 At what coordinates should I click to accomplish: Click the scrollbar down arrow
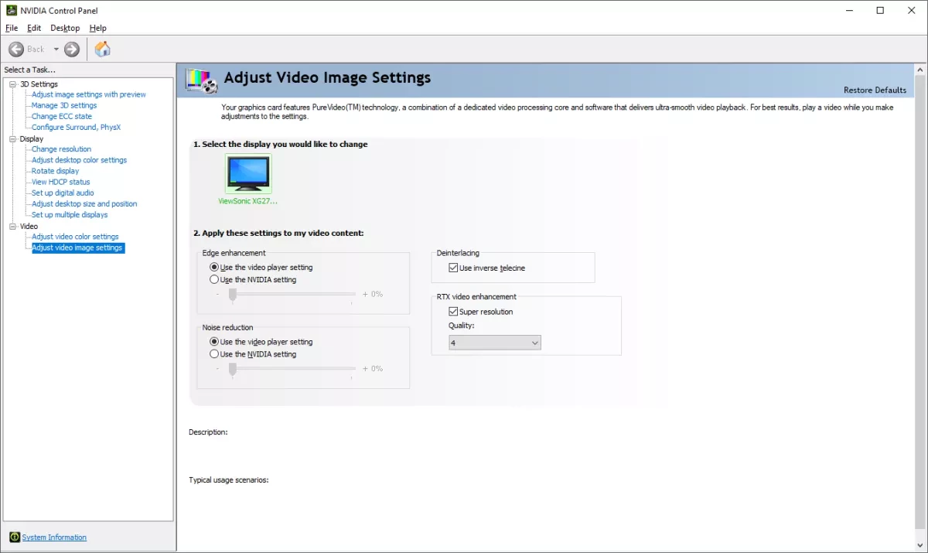(x=920, y=544)
